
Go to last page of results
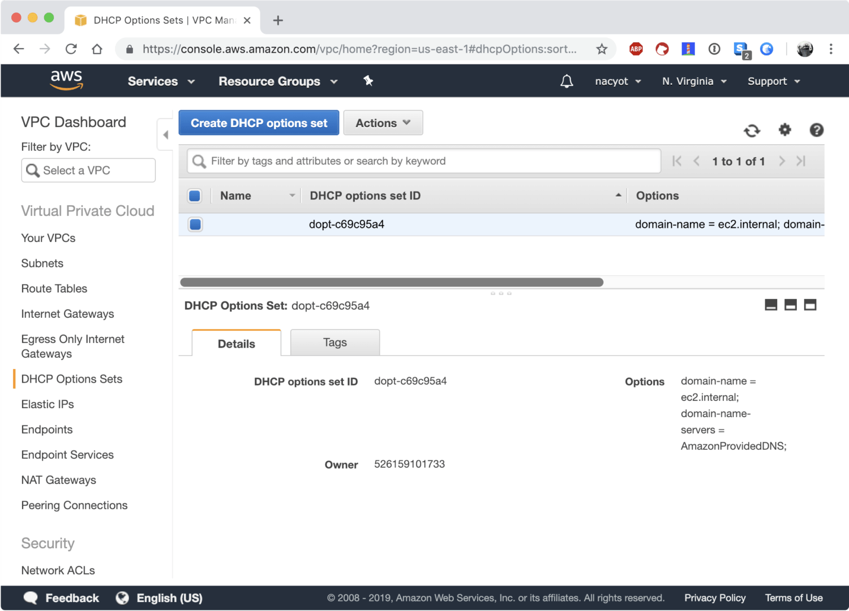pos(801,161)
